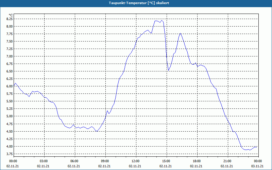Screen dimensions: 272x170
Task: Click the '18:00' x-axis time label
Action: point(197,161)
